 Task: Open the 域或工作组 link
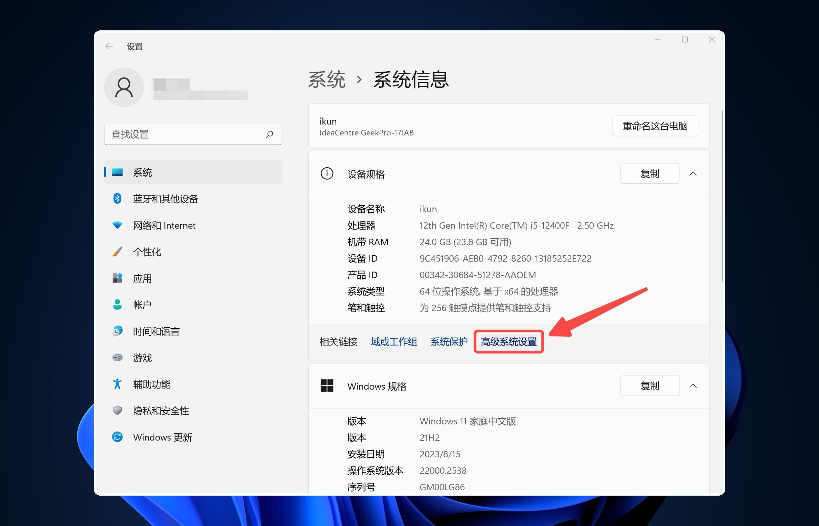394,342
